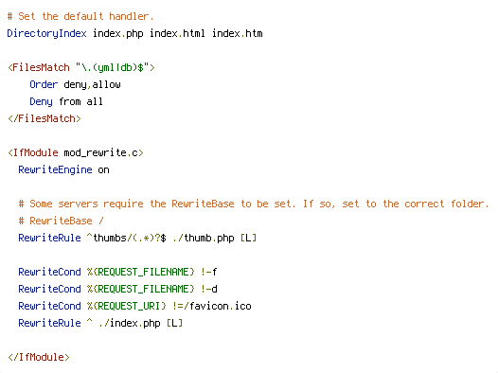Screen dimensions: 498x373
Task: Click the closing FilesMatch tag
Action: [x=44, y=118]
